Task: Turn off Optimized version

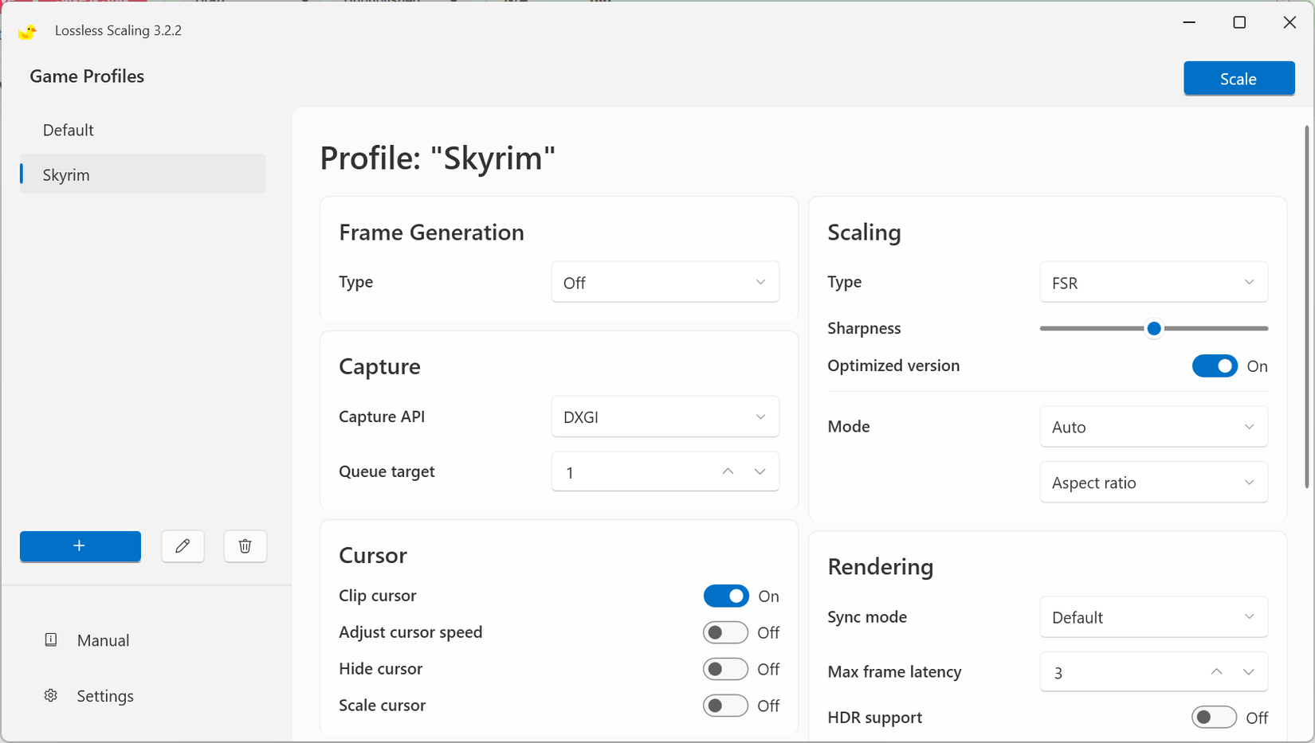Action: pyautogui.click(x=1215, y=366)
